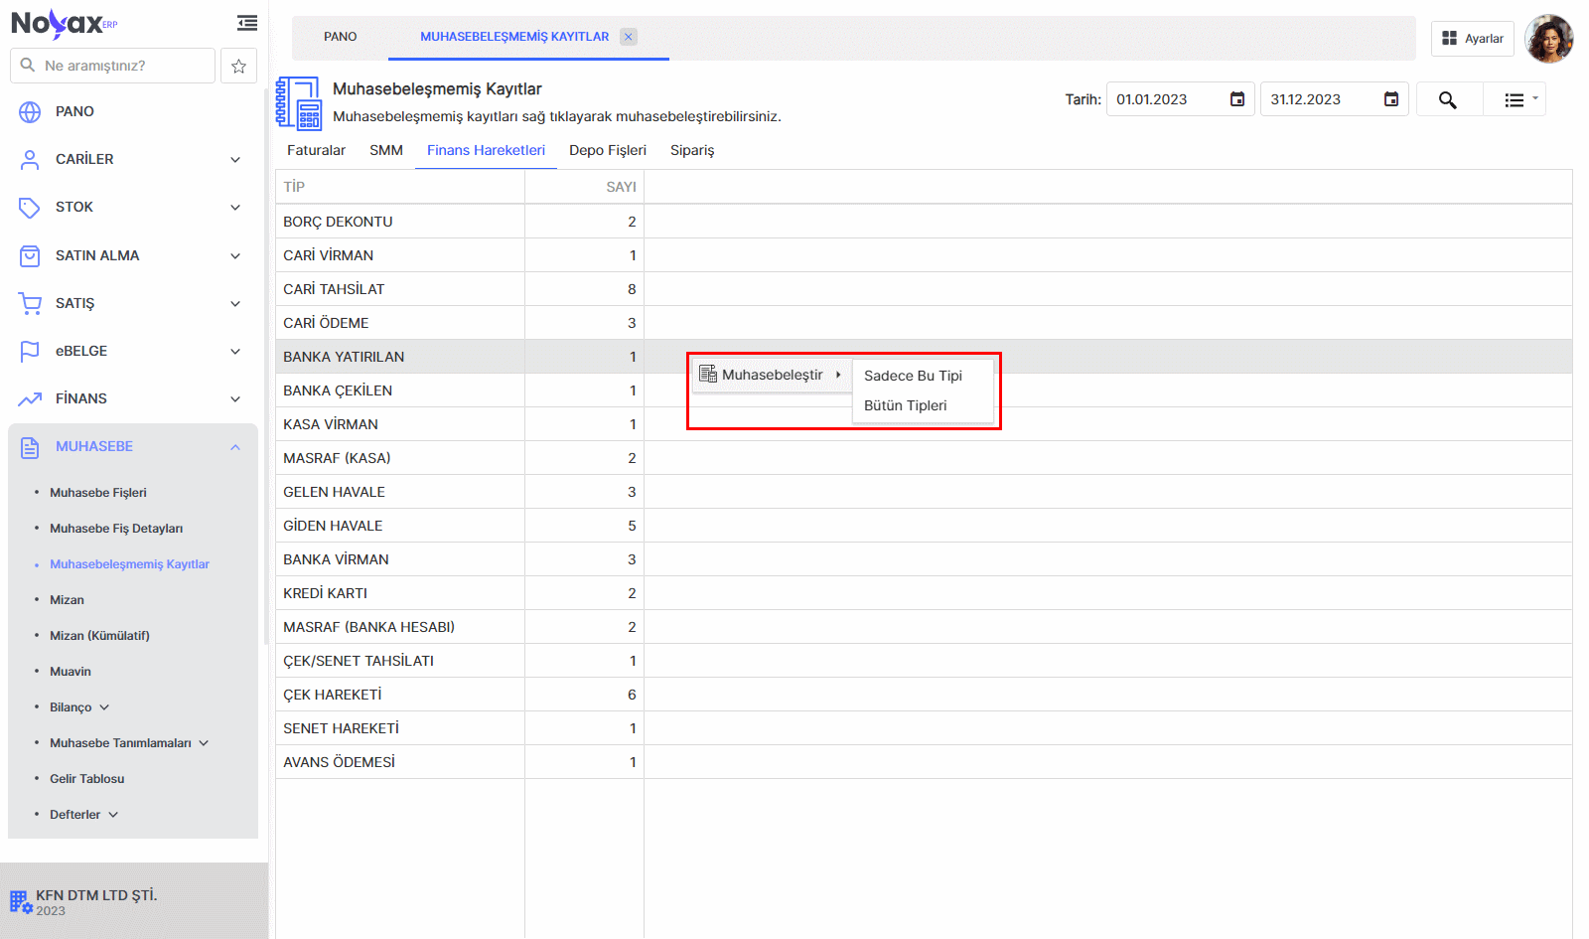Expand the eBELGE menu chevron

pos(235,351)
